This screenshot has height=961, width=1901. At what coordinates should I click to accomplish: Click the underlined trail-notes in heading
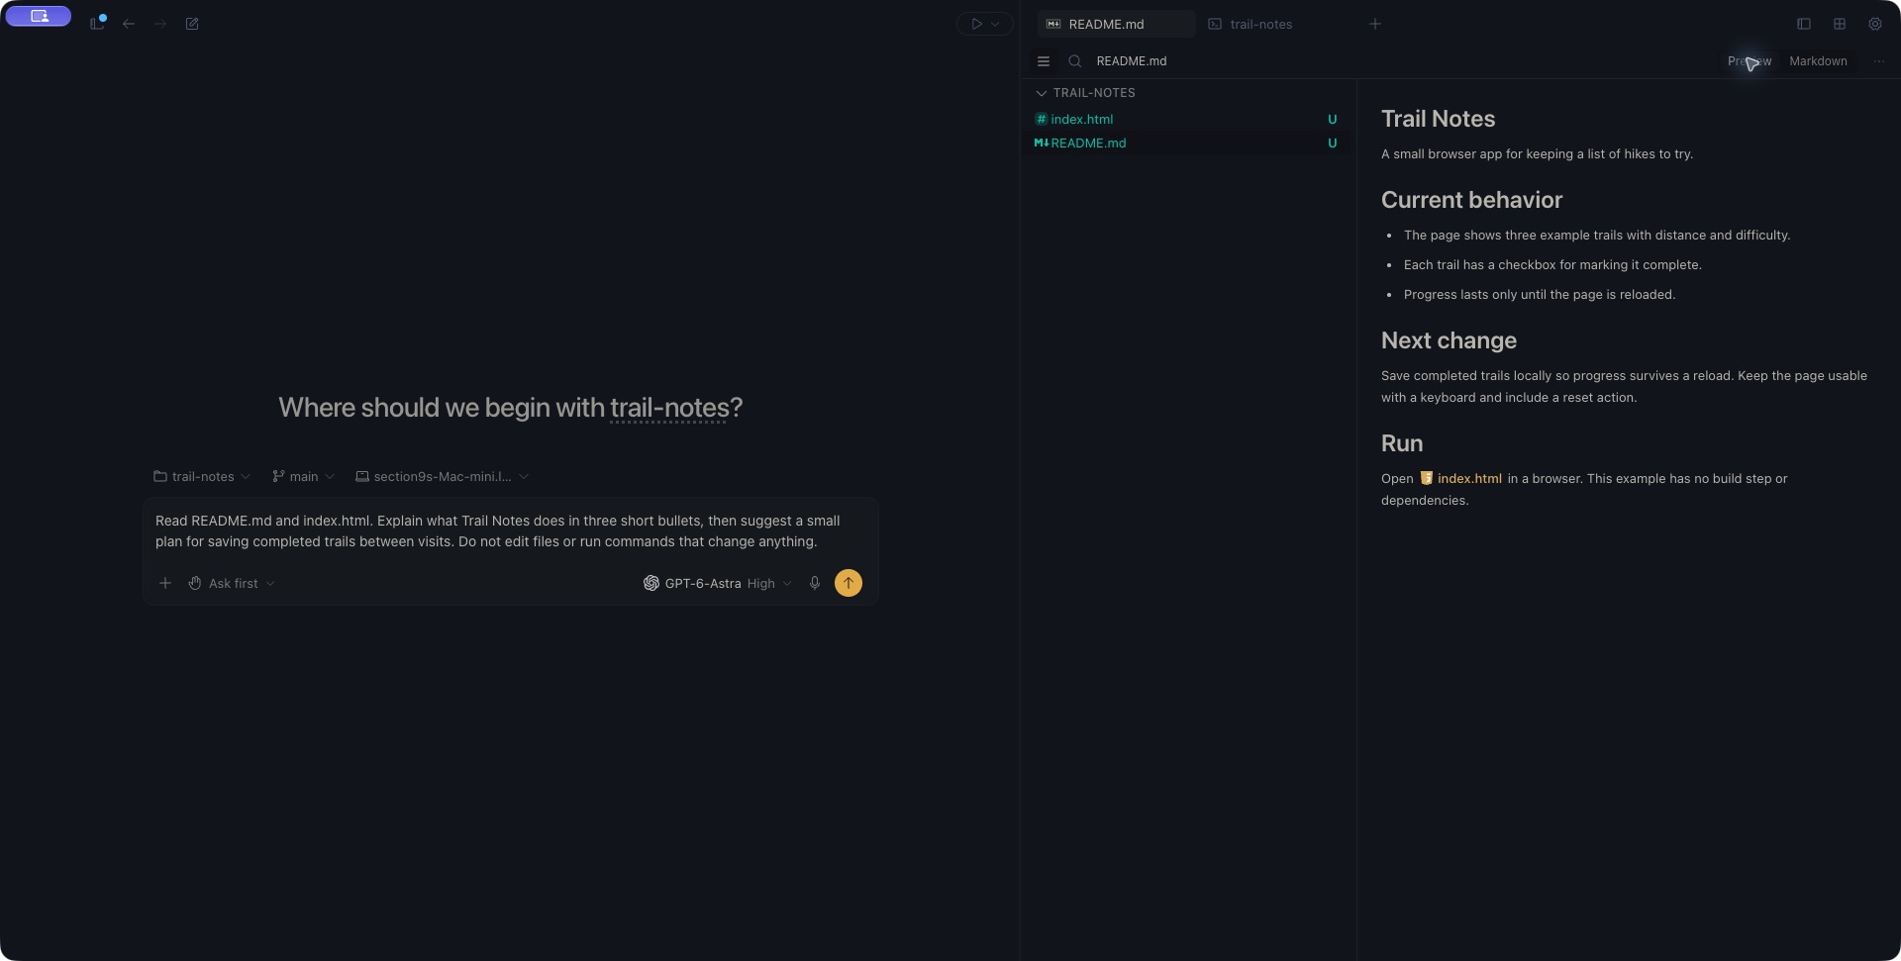pos(669,408)
